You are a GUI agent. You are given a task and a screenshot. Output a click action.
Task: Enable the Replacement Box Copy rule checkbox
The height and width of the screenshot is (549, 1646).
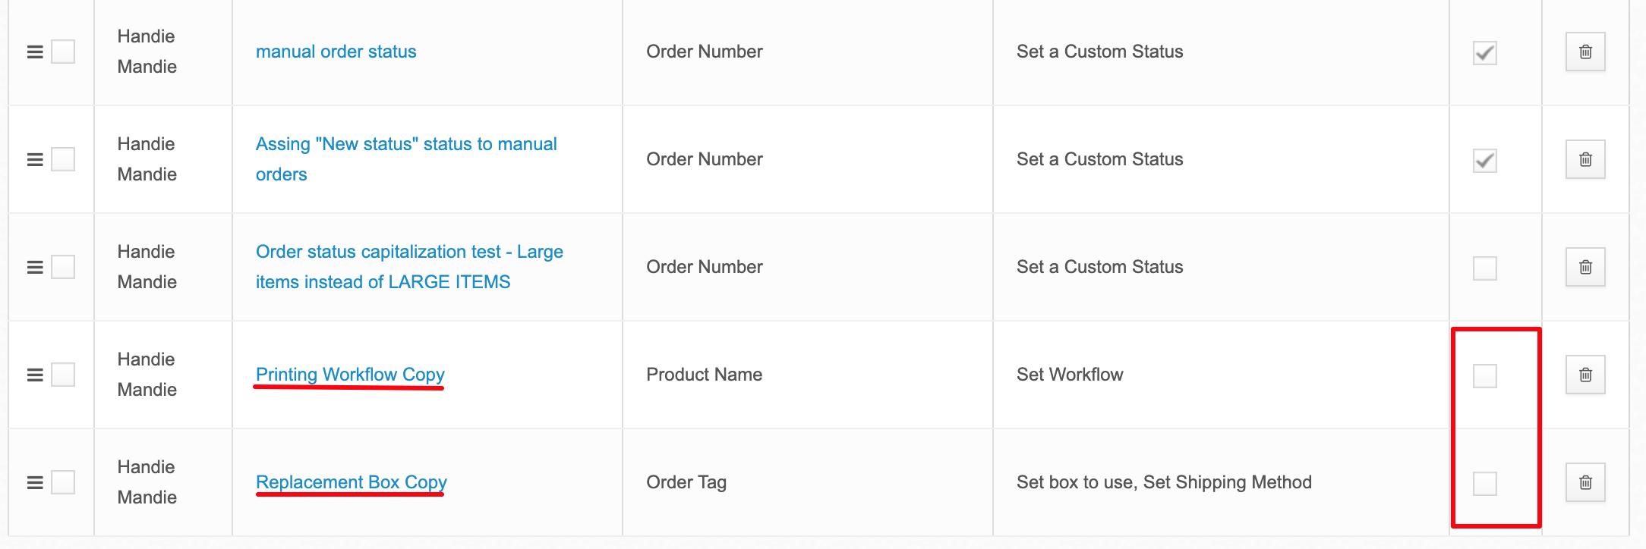[x=1485, y=484]
